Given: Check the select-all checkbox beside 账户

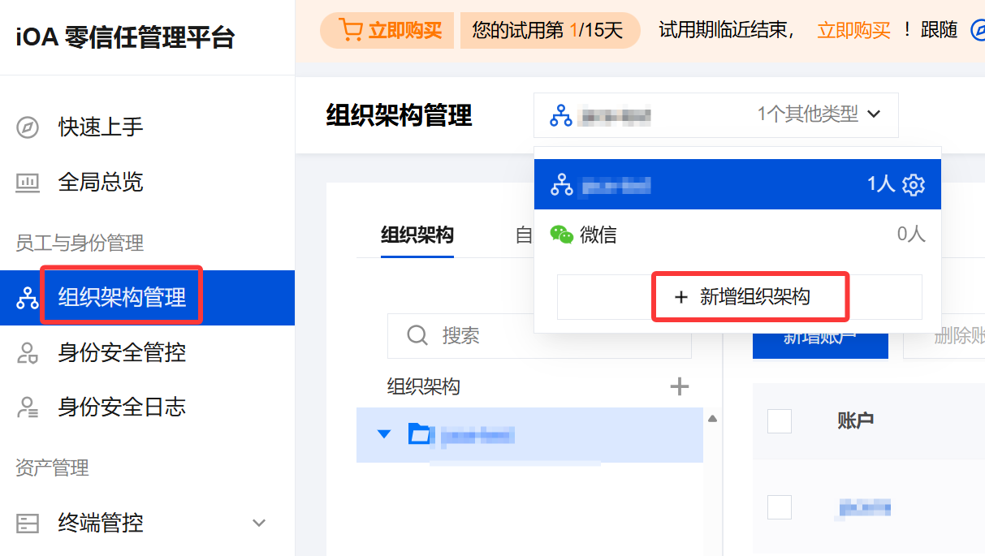Looking at the screenshot, I should pyautogui.click(x=780, y=420).
